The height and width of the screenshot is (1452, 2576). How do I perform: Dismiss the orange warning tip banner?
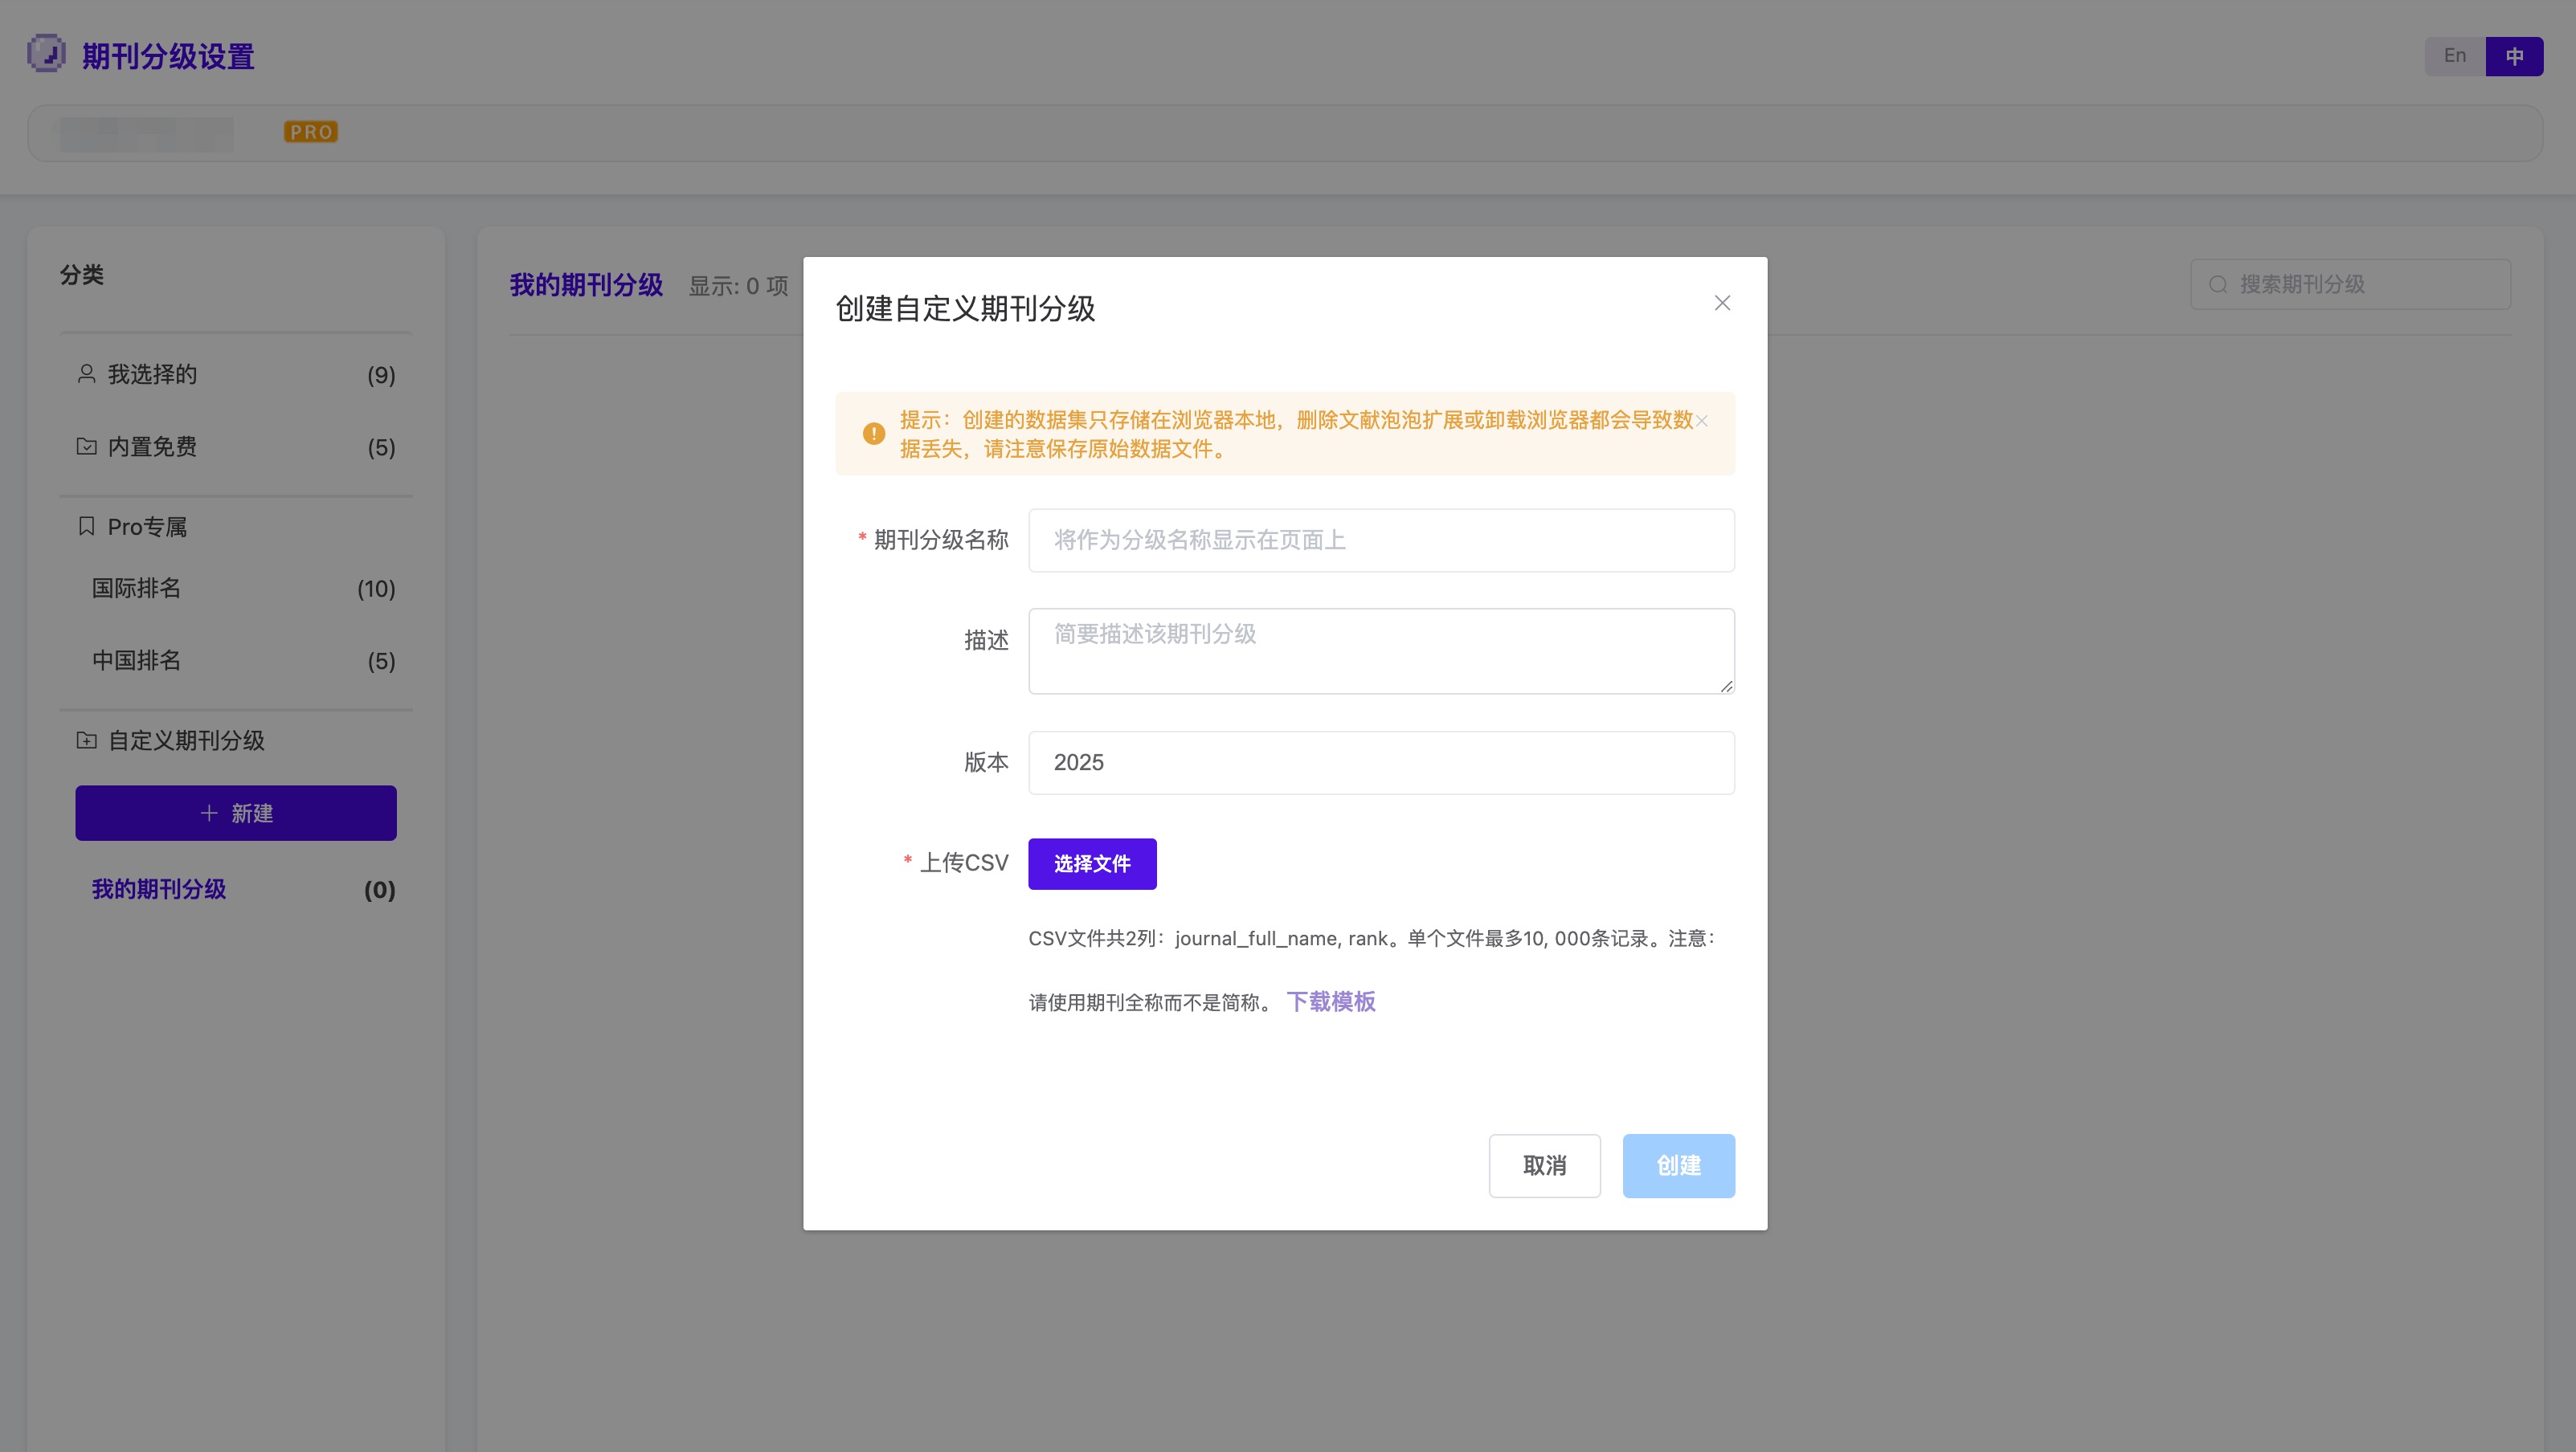point(1701,421)
